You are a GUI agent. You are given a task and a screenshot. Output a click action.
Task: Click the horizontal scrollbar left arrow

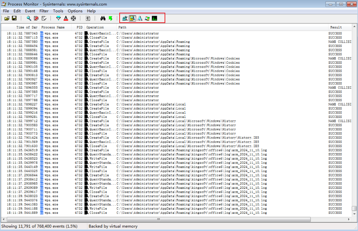[x=3, y=219]
